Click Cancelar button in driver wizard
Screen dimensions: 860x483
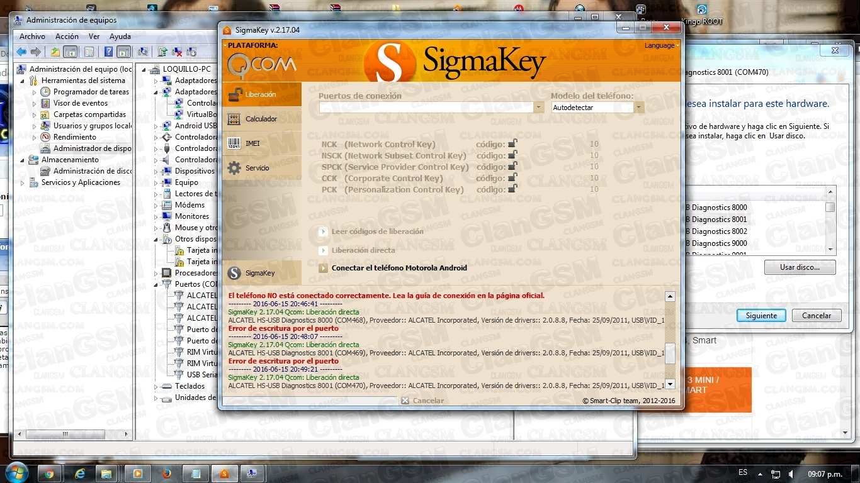click(817, 316)
